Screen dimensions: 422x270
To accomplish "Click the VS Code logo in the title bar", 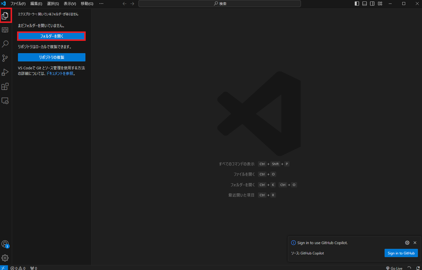I will 4,4.
